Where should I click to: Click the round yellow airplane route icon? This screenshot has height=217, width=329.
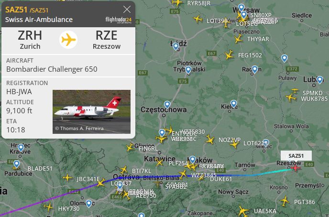click(68, 40)
